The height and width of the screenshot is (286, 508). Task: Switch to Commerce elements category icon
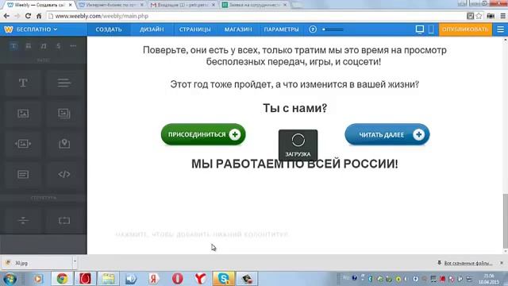tap(58, 46)
